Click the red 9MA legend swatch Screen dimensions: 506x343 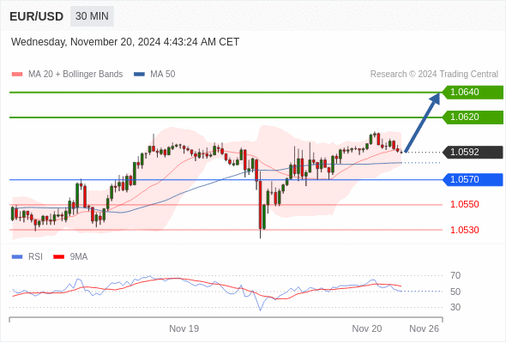58,257
